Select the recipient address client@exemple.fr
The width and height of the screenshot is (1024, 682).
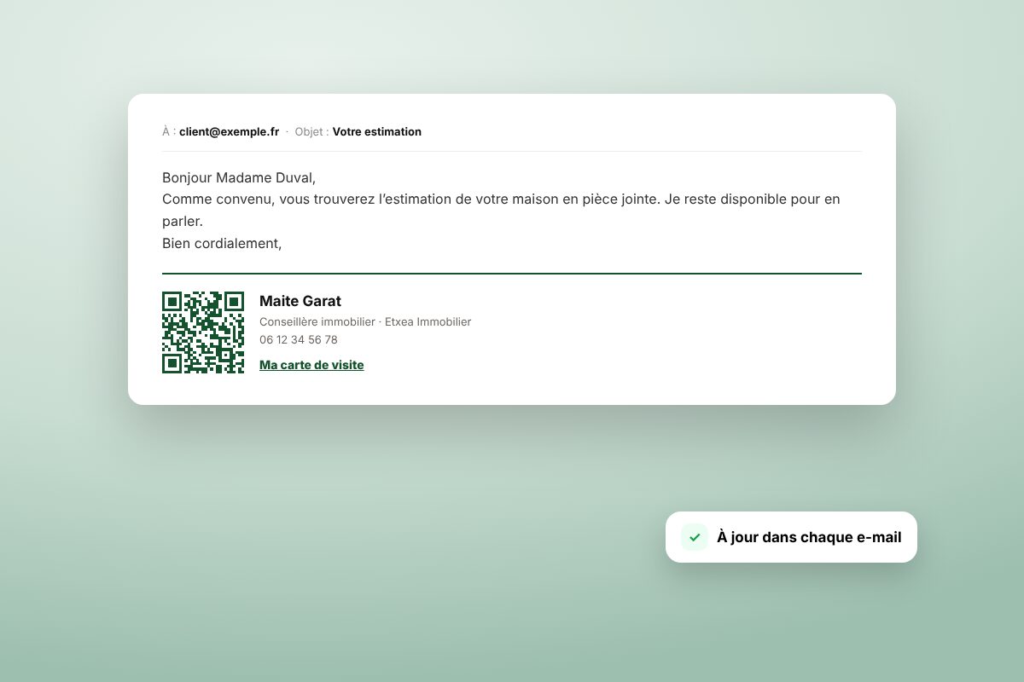[229, 131]
